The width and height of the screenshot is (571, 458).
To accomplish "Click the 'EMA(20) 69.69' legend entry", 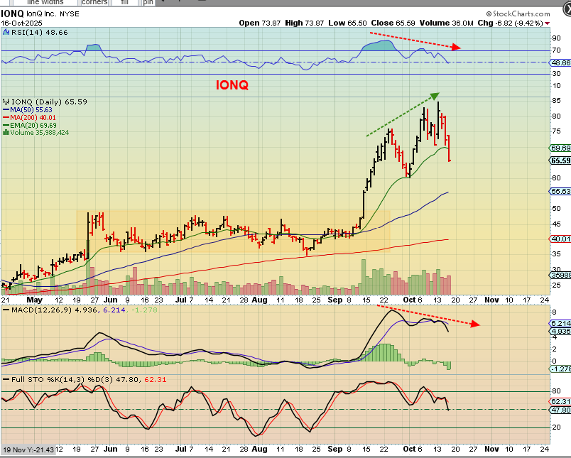I will click(33, 125).
